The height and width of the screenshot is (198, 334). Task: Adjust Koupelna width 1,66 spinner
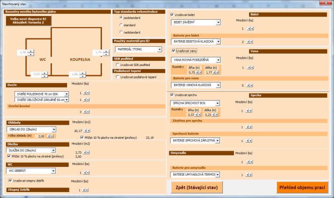(83, 74)
